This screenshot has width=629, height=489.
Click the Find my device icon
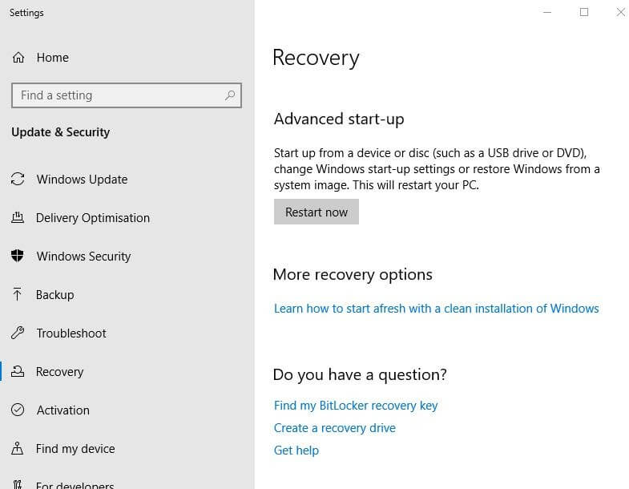18,449
